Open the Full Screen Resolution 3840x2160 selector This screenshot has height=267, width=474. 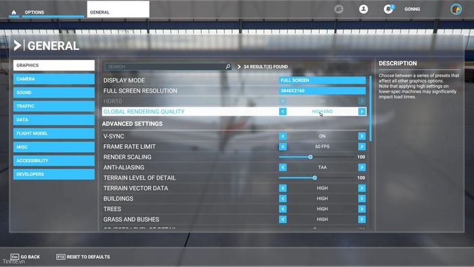pyautogui.click(x=322, y=91)
